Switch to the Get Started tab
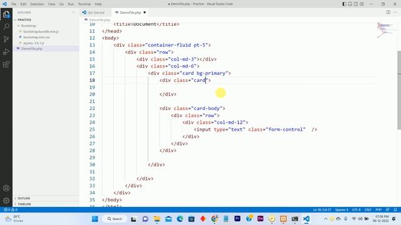The width and height of the screenshot is (401, 225). pyautogui.click(x=96, y=12)
